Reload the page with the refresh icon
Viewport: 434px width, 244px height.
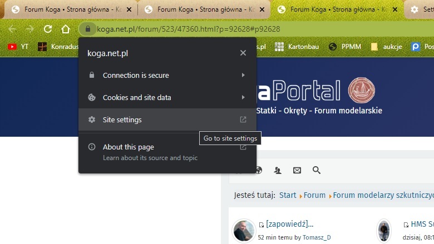[48, 29]
